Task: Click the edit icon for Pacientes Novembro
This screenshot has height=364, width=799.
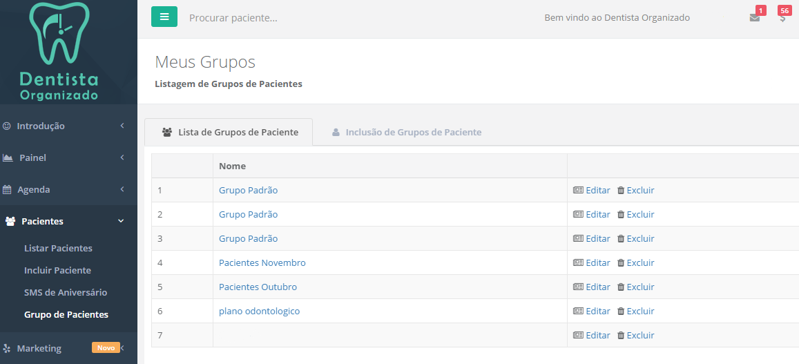Action: pyautogui.click(x=578, y=263)
